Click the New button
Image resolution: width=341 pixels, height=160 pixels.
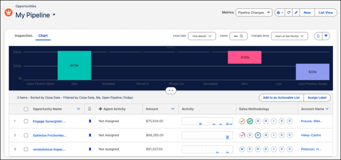[x=307, y=13]
